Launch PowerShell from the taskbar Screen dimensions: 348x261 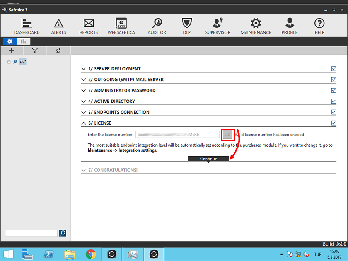(x=49, y=254)
